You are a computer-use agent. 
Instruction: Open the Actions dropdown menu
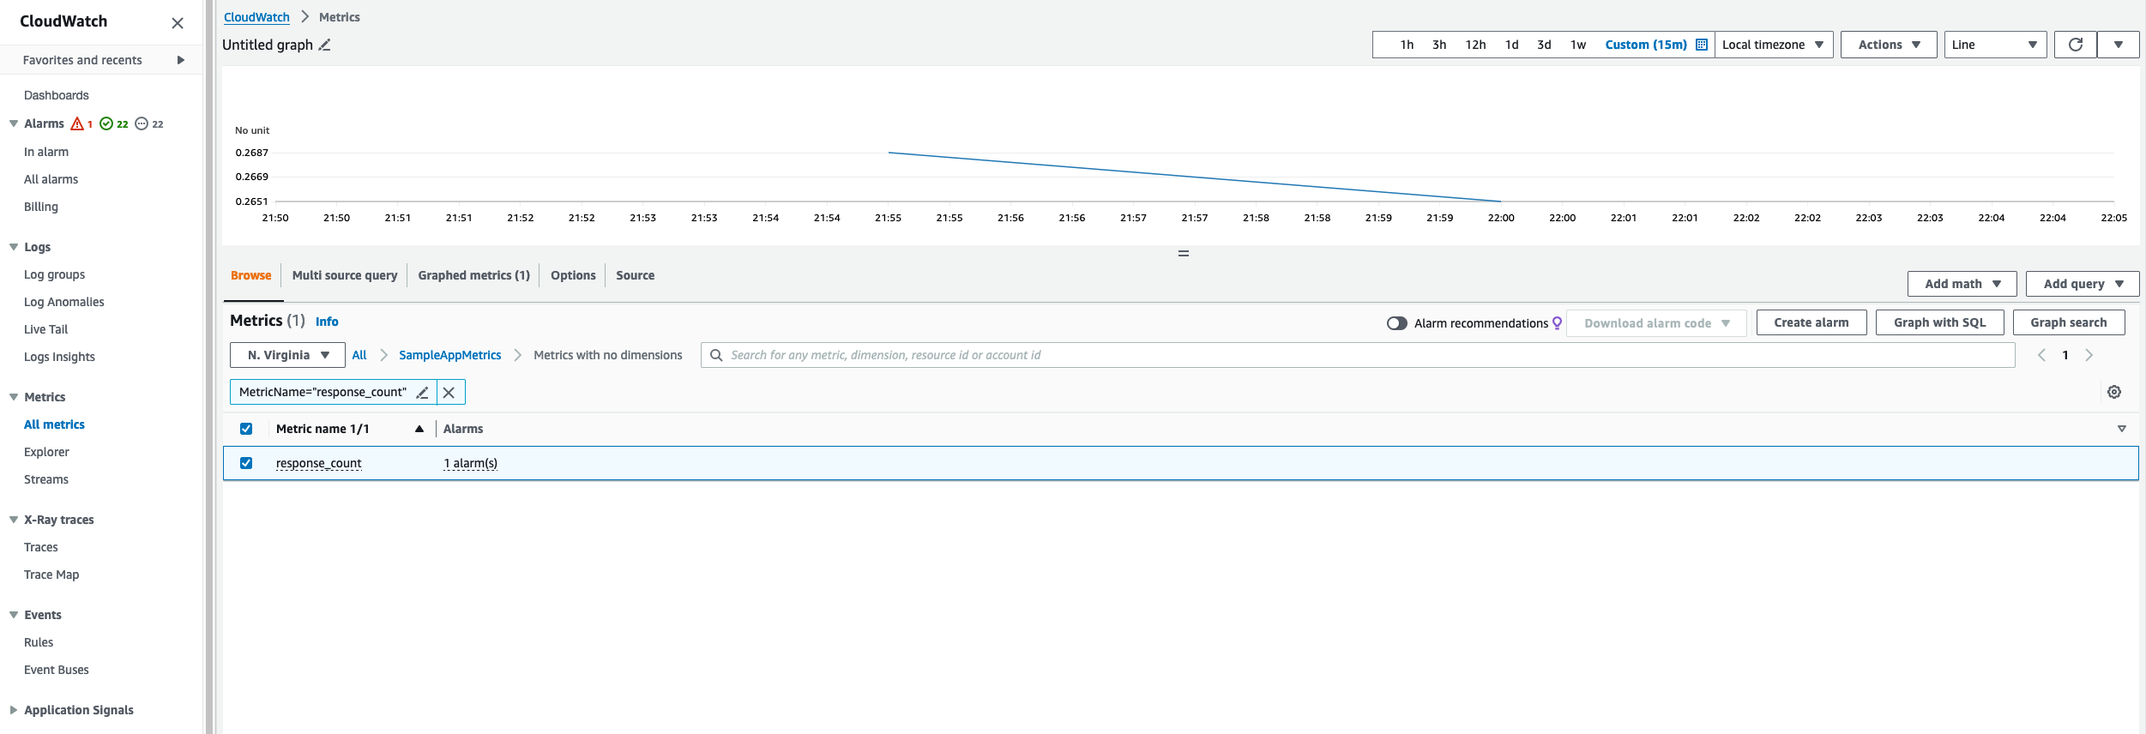click(1889, 45)
